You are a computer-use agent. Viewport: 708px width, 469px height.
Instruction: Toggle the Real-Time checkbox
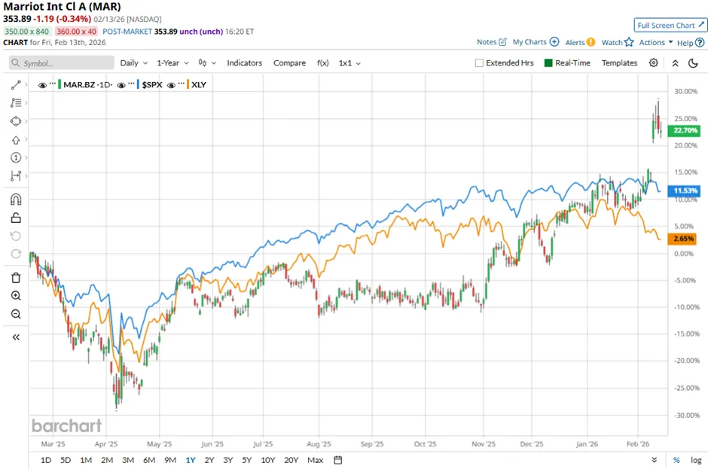pyautogui.click(x=548, y=63)
